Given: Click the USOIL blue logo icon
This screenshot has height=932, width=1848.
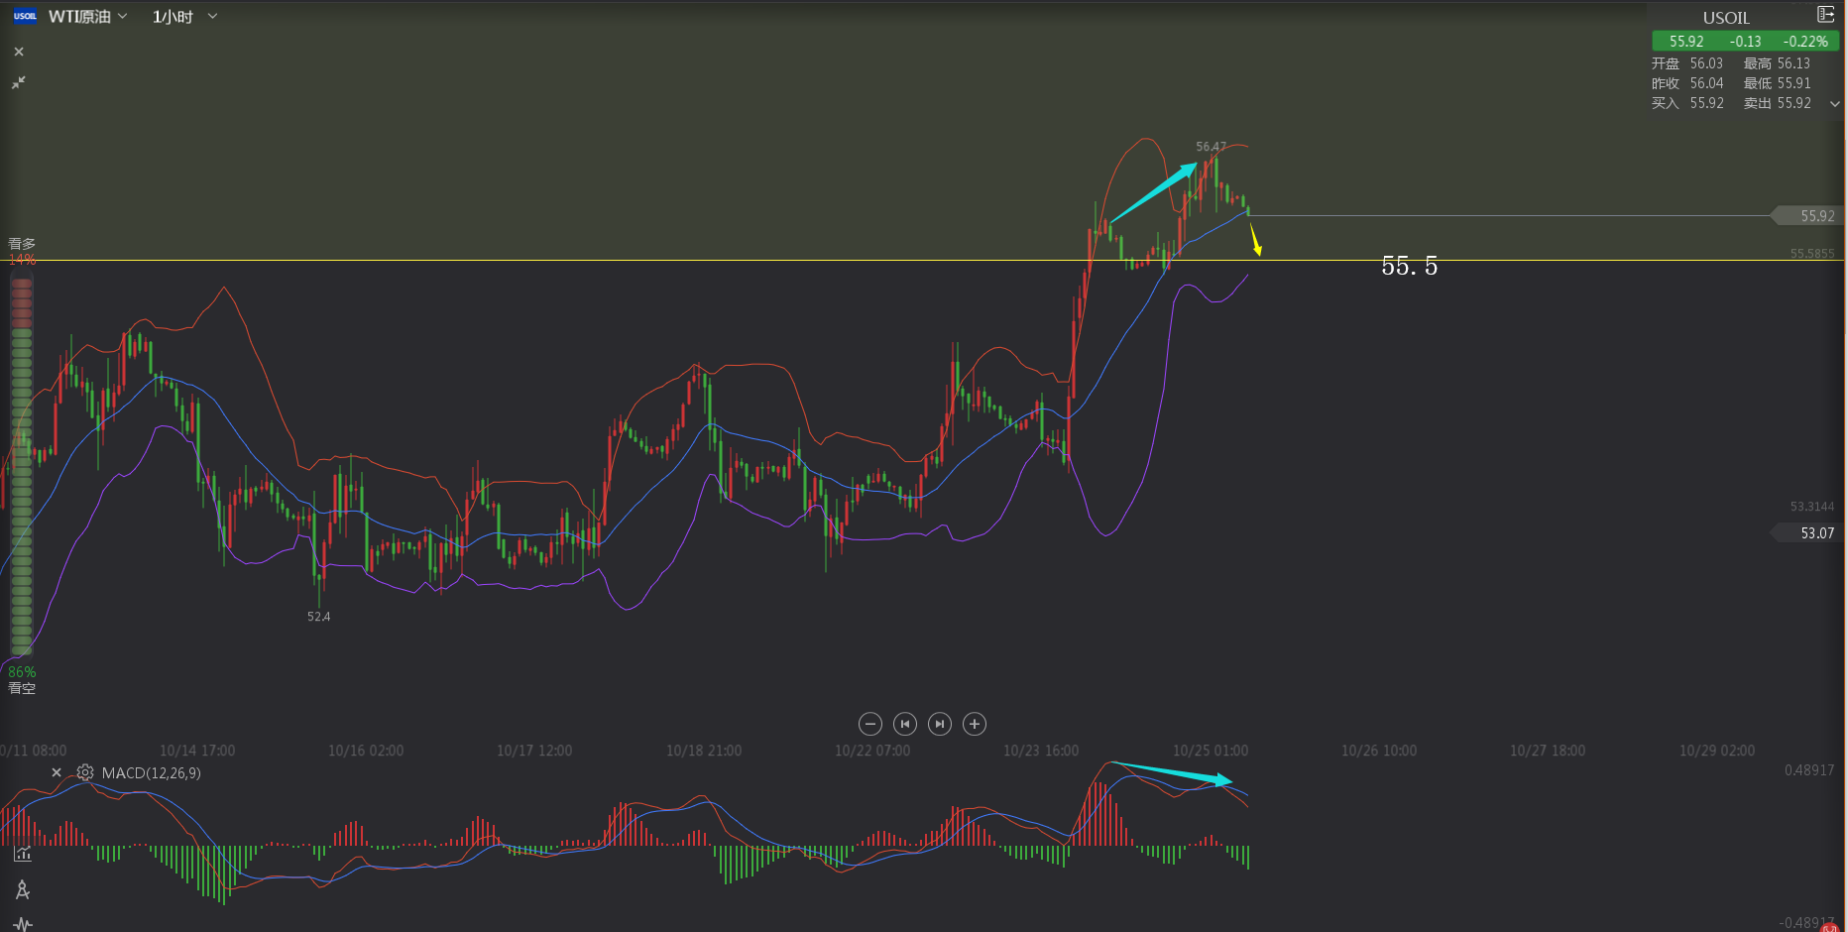Looking at the screenshot, I should pos(25,17).
